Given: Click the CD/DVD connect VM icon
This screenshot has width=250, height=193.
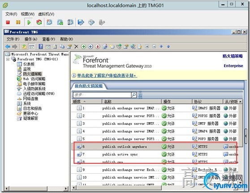Looking at the screenshot, I should click(x=91, y=22).
